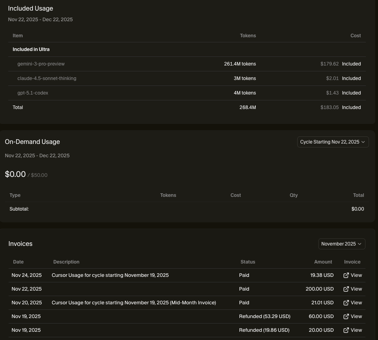
Task: Click the gpt-5.1-codex model name
Action: pyautogui.click(x=33, y=93)
